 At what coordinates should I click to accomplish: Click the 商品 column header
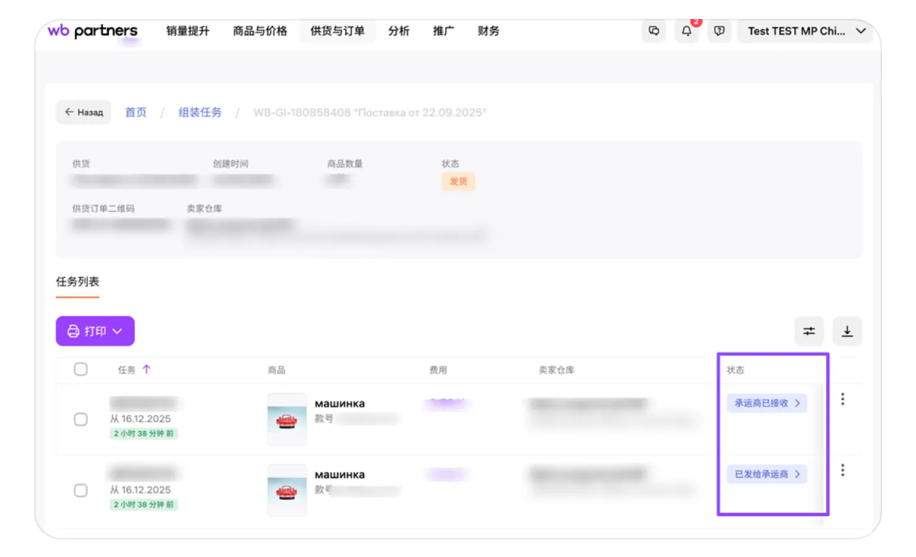click(x=277, y=370)
